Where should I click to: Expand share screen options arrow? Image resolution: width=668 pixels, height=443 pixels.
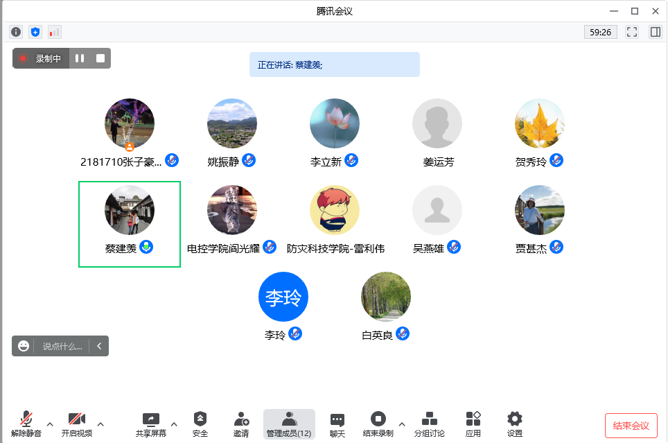coord(174,424)
